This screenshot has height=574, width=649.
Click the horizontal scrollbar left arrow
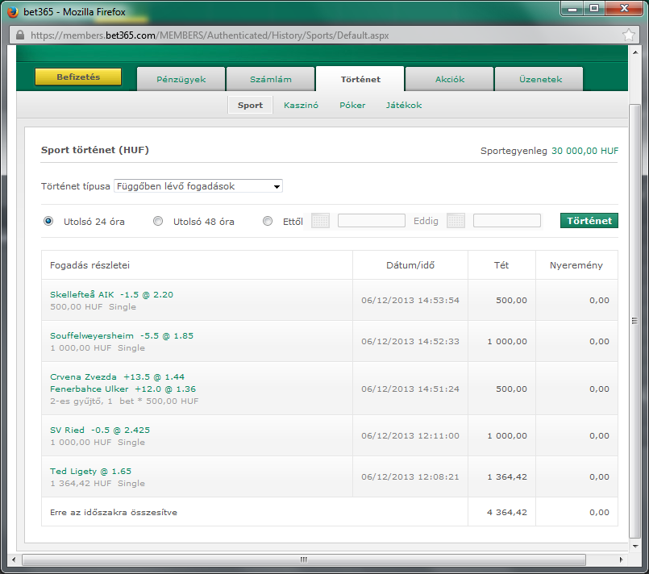14,559
